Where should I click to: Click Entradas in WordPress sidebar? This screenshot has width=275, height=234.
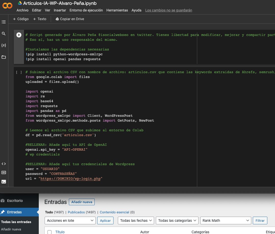tap(14, 212)
